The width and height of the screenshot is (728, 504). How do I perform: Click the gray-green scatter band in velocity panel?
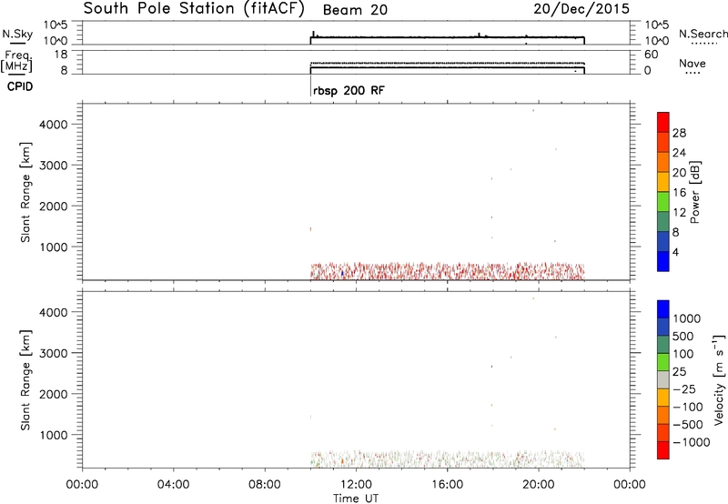447,459
